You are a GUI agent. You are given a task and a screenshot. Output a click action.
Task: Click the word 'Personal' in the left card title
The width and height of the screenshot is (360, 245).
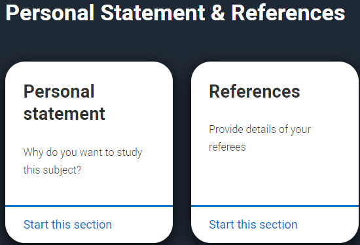coord(59,92)
